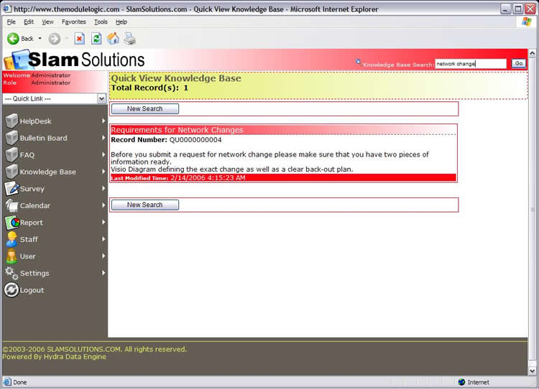Screen dimensions: 539x389
Task: Click the Knowledge Base Search magnifier icon
Action: coord(359,62)
